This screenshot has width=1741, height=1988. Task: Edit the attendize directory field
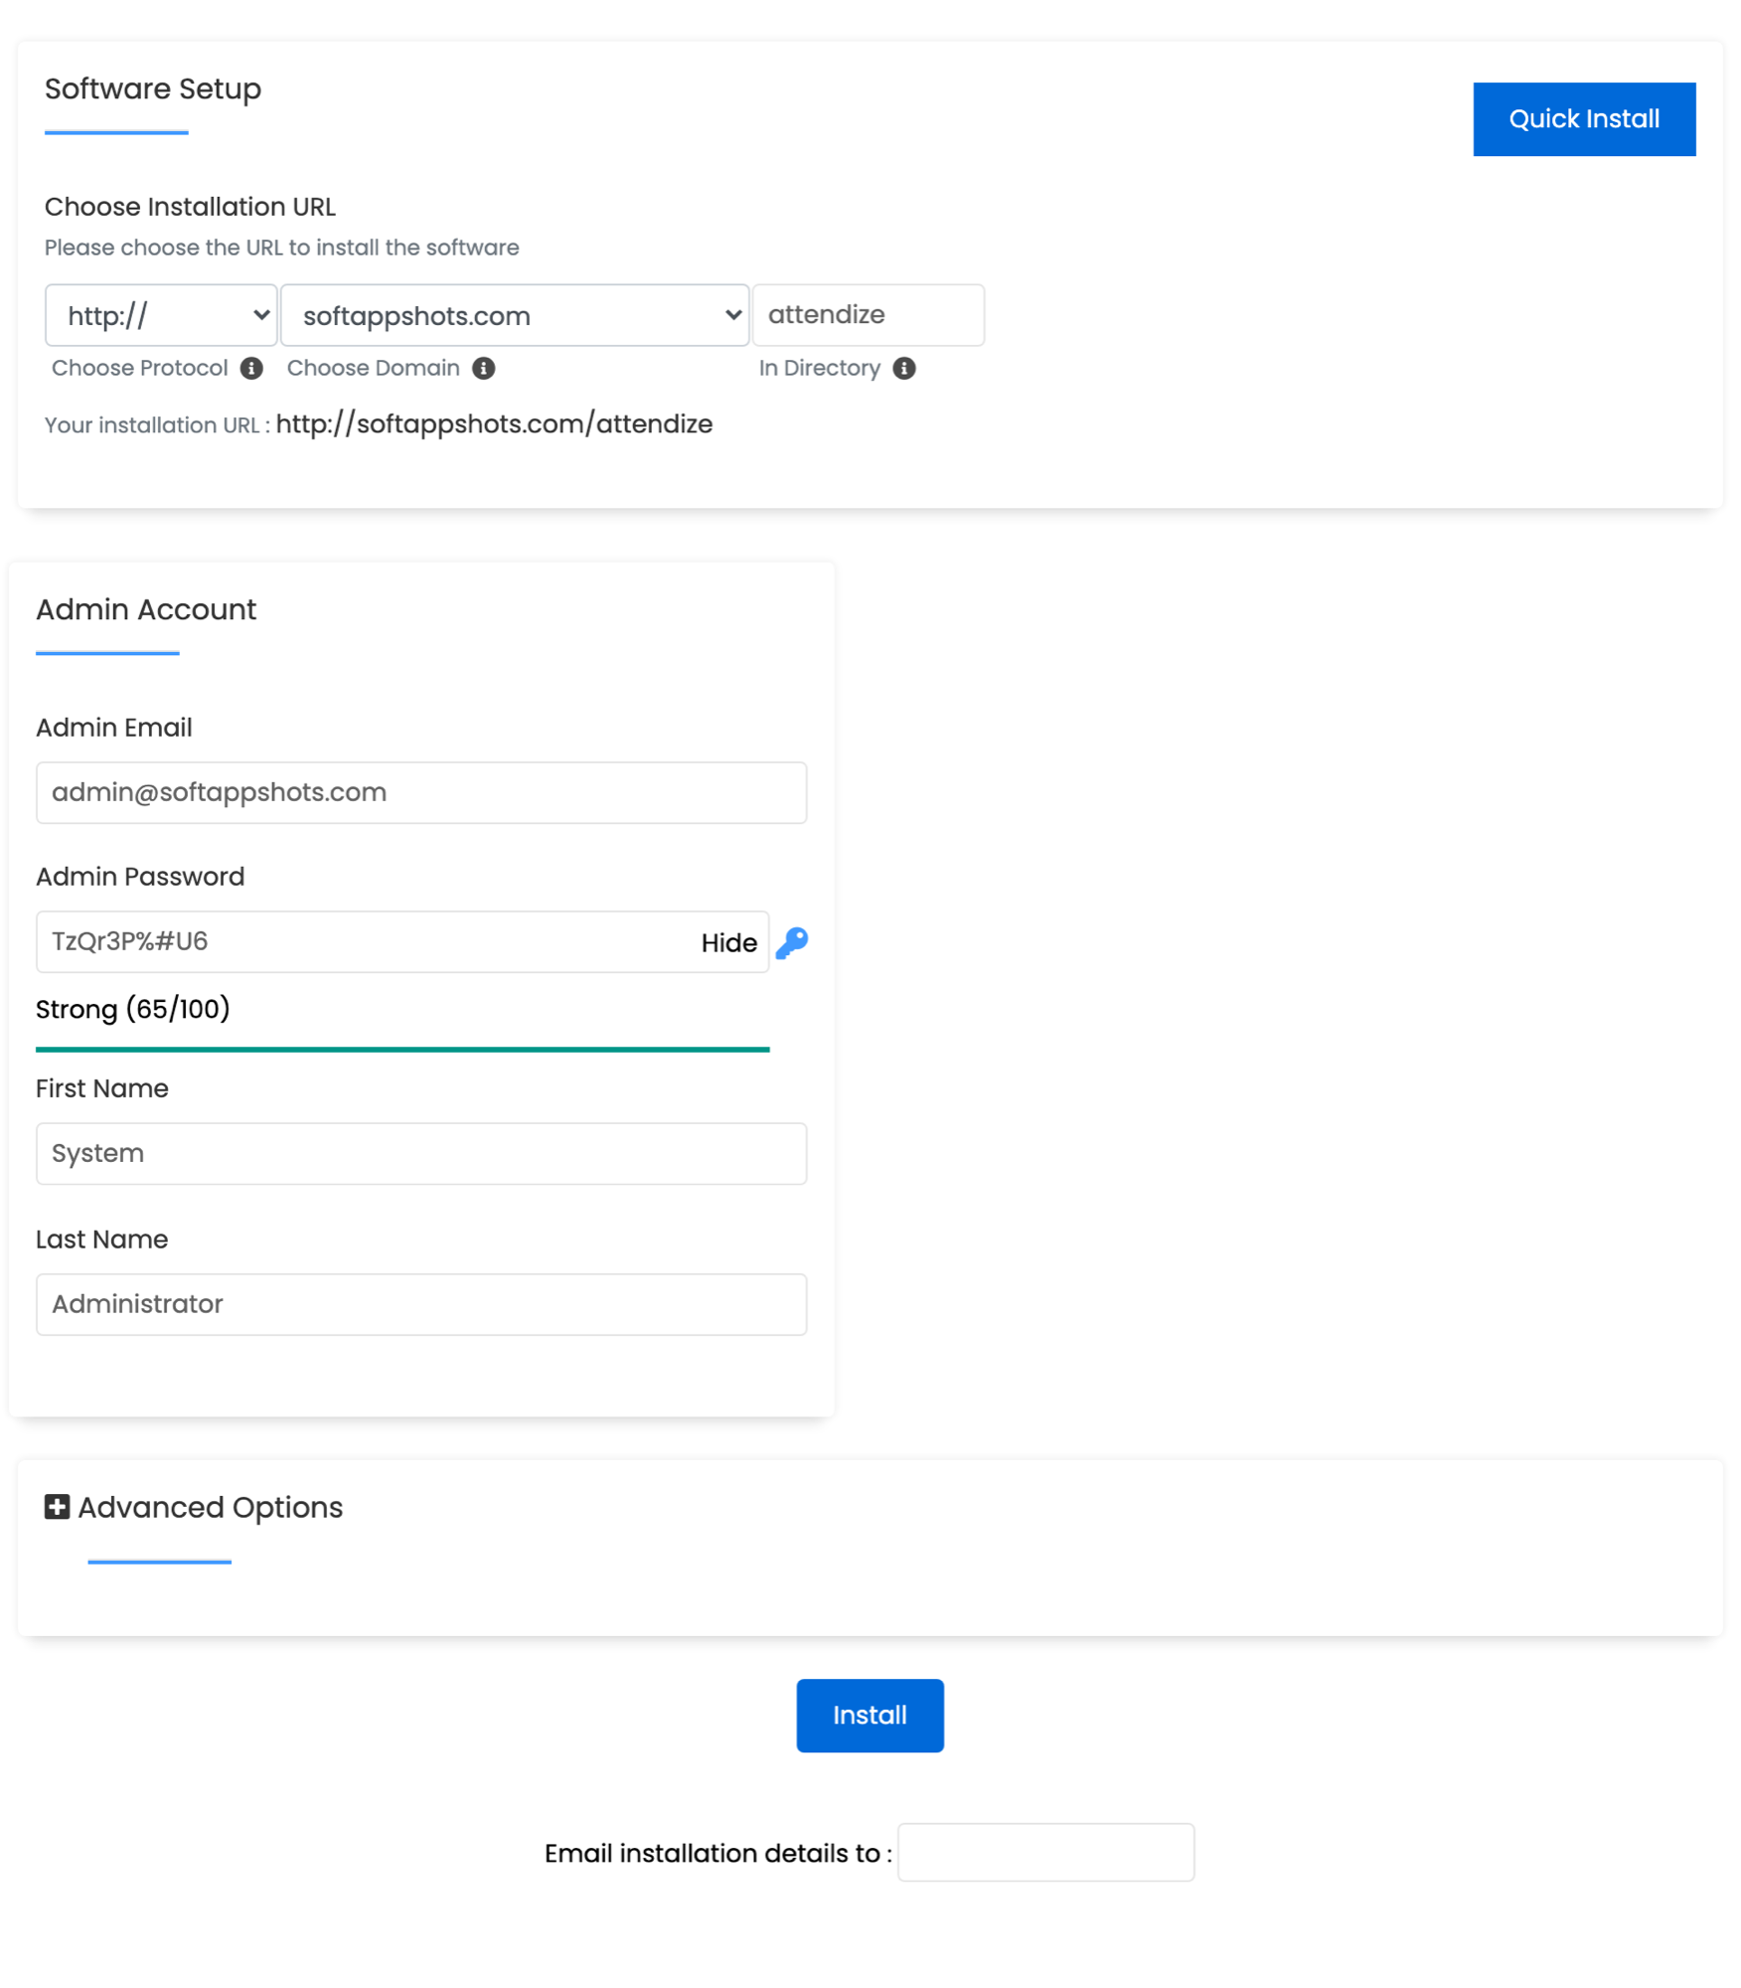868,315
